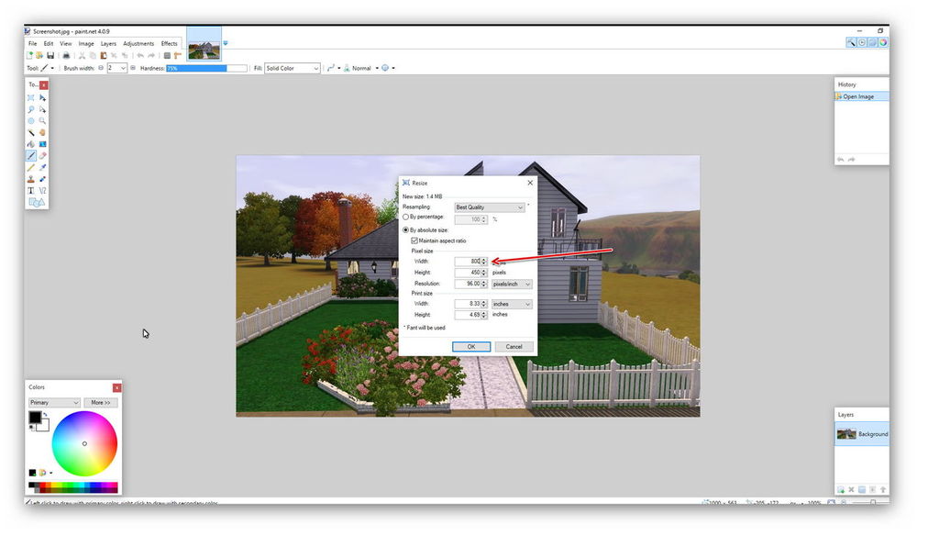Image resolution: width=939 pixels, height=536 pixels.
Task: Select the Line/Curve tool
Action: 42,191
